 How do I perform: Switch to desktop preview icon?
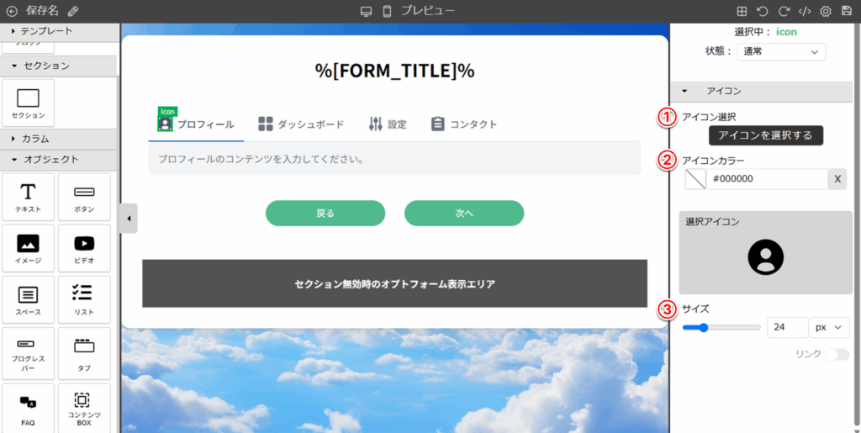(366, 12)
